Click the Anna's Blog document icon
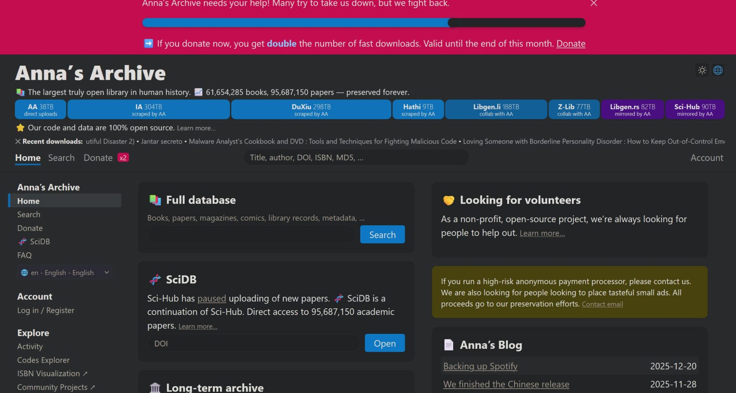 [x=449, y=345]
